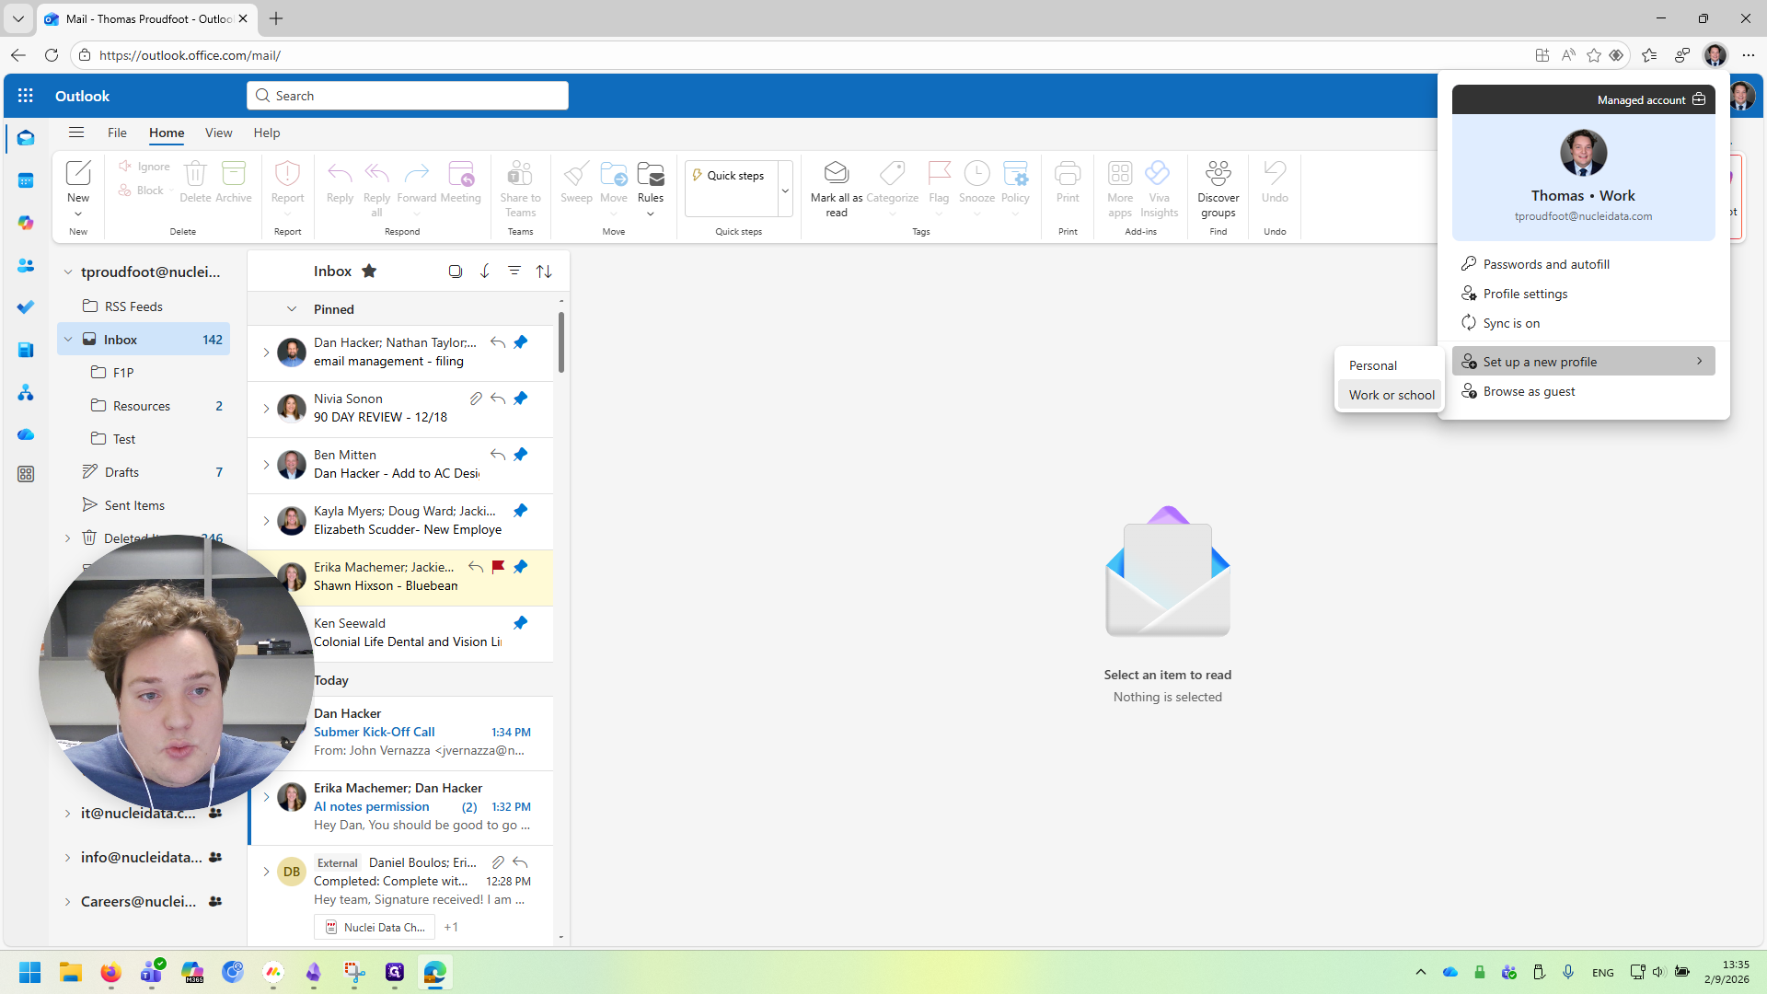Click the browser address bar URL
The image size is (1767, 994).
190,55
